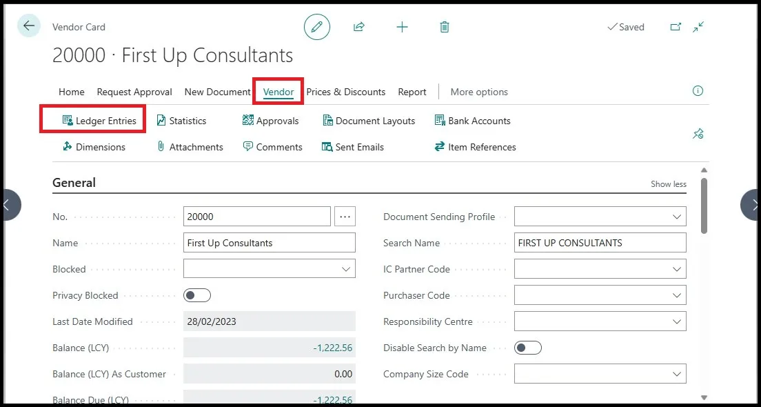
Task: Delete the vendor with trash icon
Action: pos(444,27)
